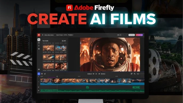This screenshot has height=103, width=183.
Task: Open the clock history icon in the sidebar
Action: coord(39,43)
